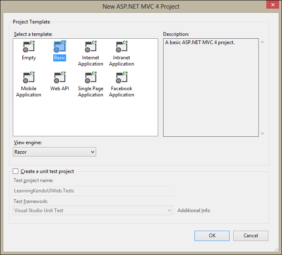Pick the Mobile Application template icon

point(29,77)
